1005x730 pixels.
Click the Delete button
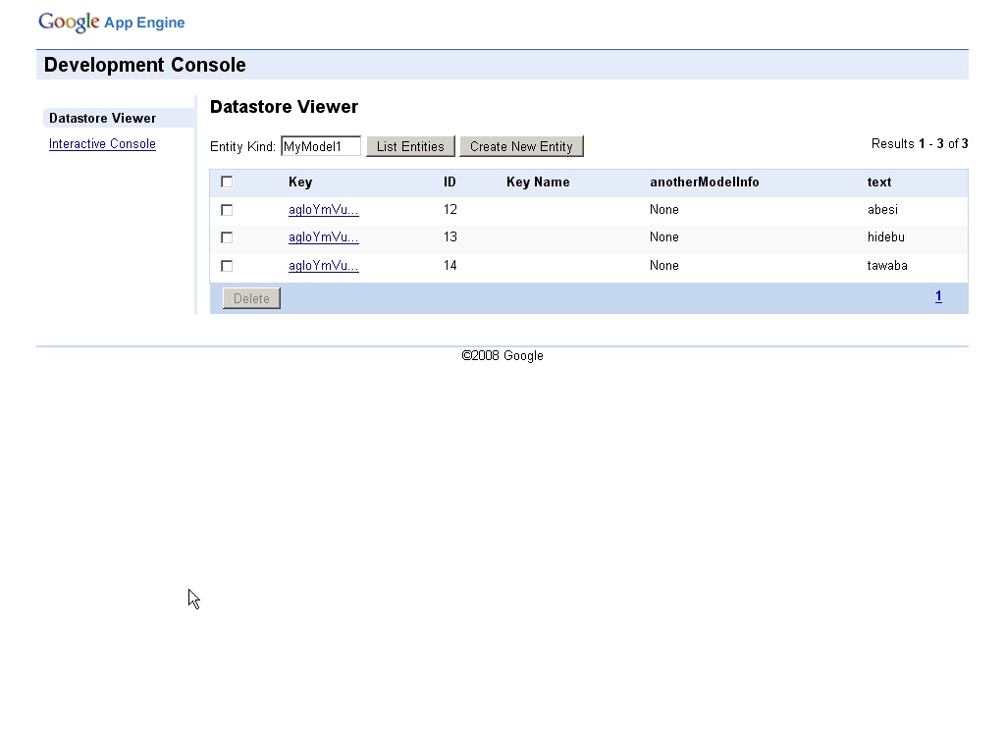click(251, 298)
